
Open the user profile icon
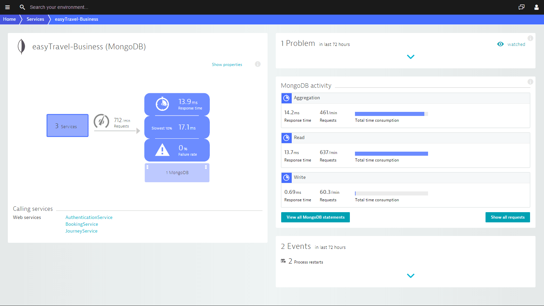(x=537, y=7)
